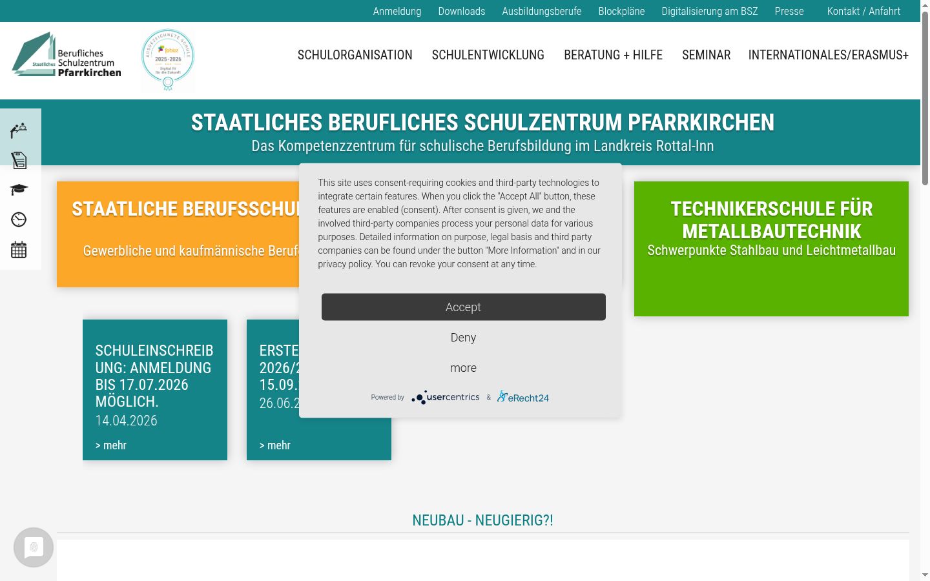Image resolution: width=930 pixels, height=581 pixels.
Task: Open the Technikerschule für Metallbautechnik green tile
Action: (x=771, y=249)
